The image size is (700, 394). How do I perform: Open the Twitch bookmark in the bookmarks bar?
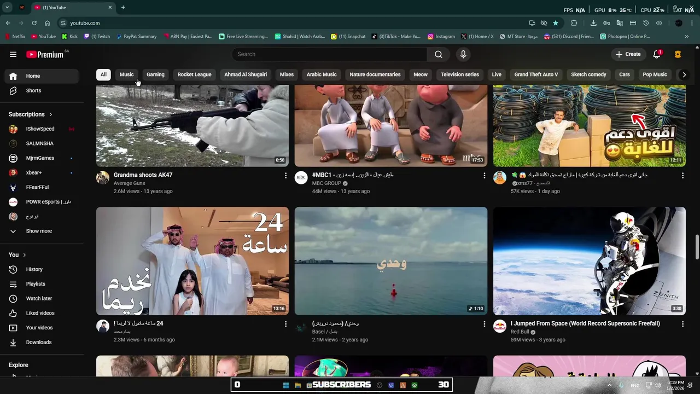tap(97, 37)
